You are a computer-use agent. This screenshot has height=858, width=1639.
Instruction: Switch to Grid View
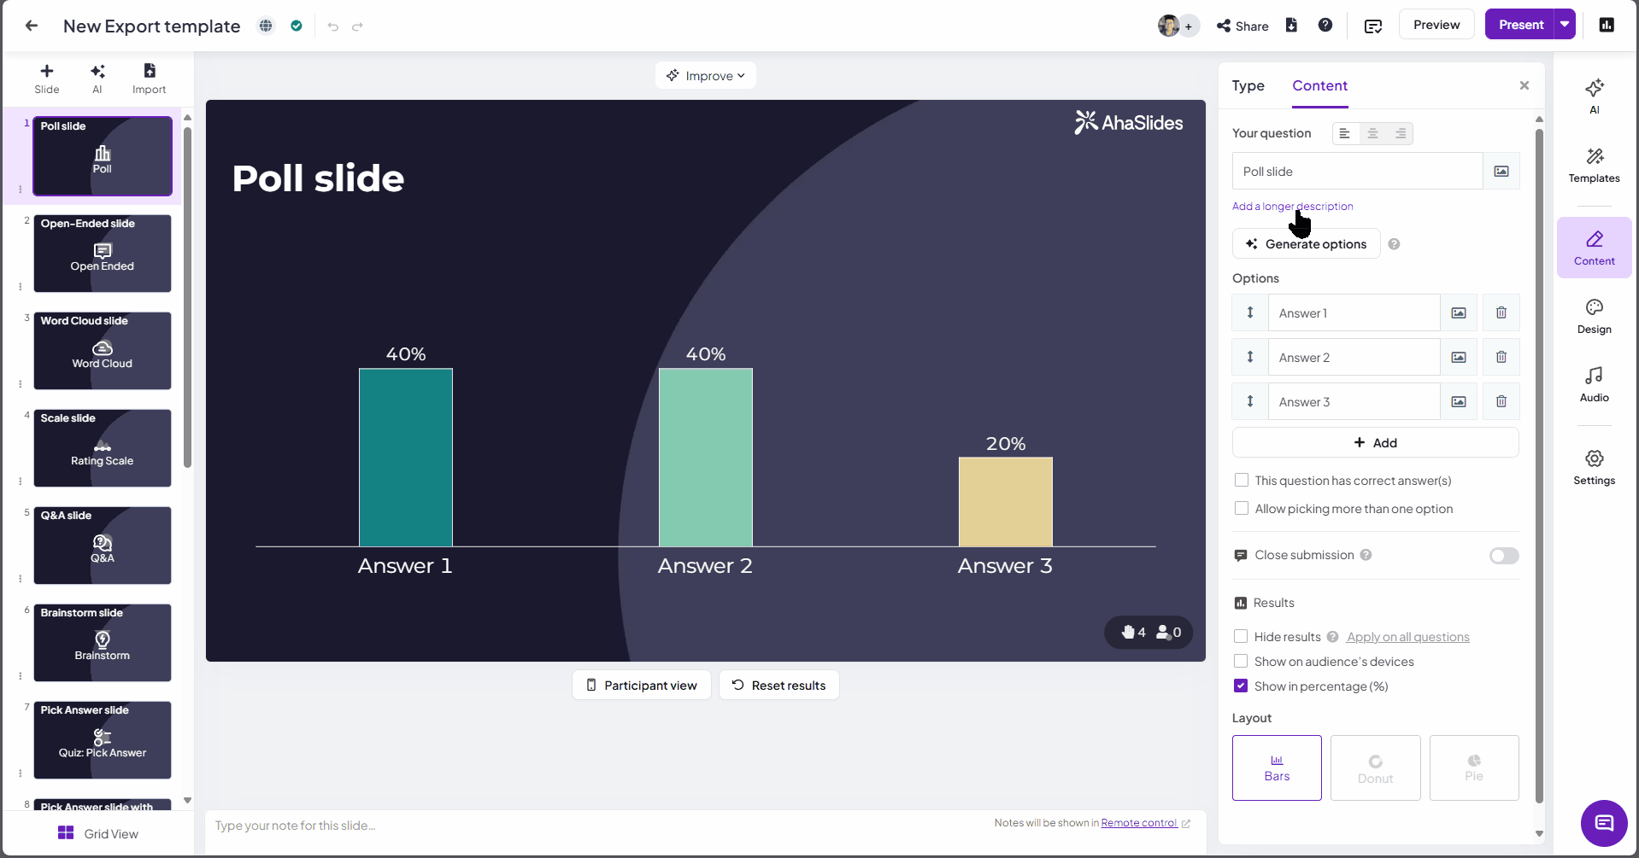click(x=97, y=833)
